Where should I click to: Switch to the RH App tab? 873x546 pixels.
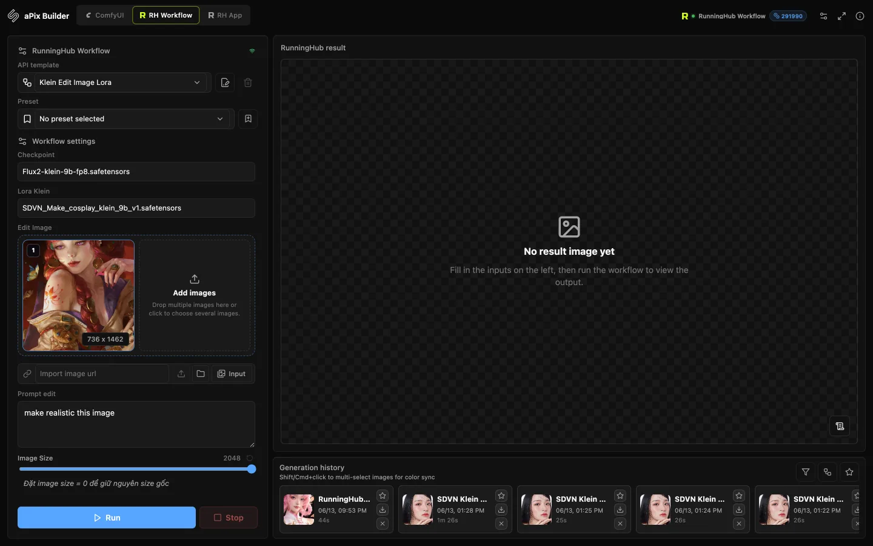pos(225,15)
